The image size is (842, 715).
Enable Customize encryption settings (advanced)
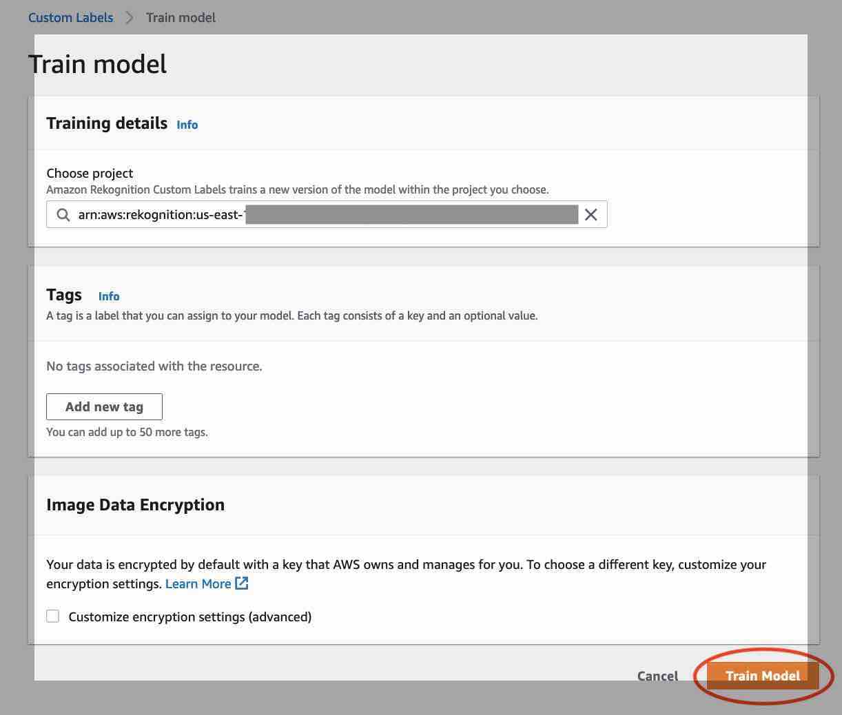point(53,616)
